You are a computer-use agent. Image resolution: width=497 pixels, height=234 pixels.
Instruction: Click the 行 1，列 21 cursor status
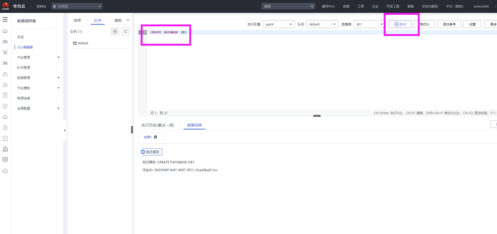[159, 113]
